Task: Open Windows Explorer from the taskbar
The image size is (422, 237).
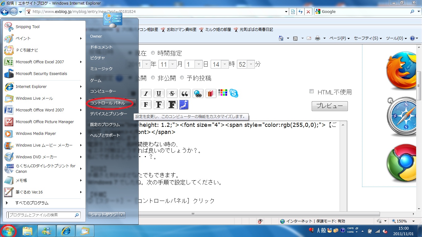Action: coord(27,231)
